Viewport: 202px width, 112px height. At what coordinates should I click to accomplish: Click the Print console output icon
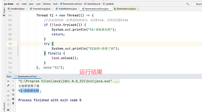click(13, 99)
